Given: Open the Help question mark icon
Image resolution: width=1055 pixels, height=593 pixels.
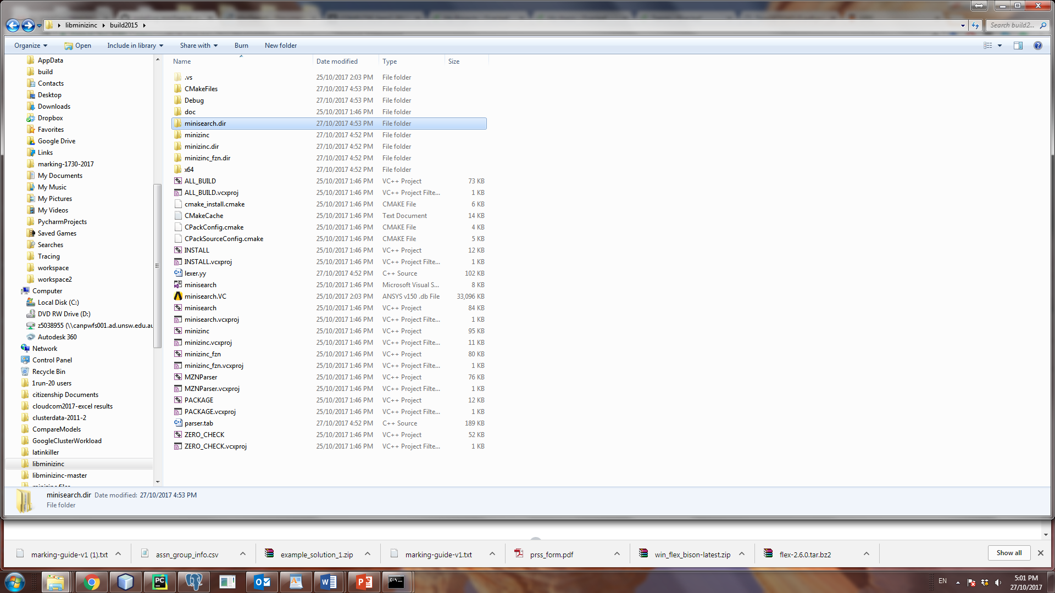Looking at the screenshot, I should click(1037, 46).
